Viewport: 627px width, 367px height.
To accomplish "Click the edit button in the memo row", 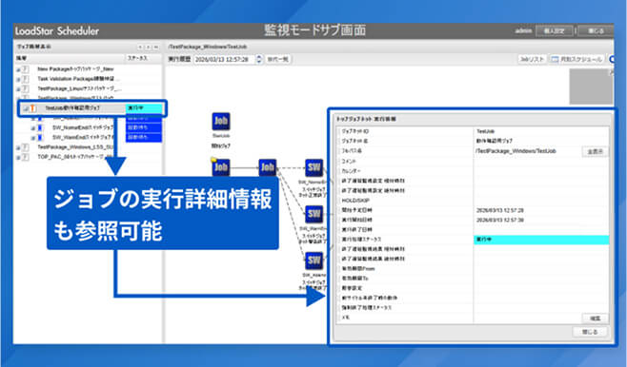I will [x=595, y=318].
